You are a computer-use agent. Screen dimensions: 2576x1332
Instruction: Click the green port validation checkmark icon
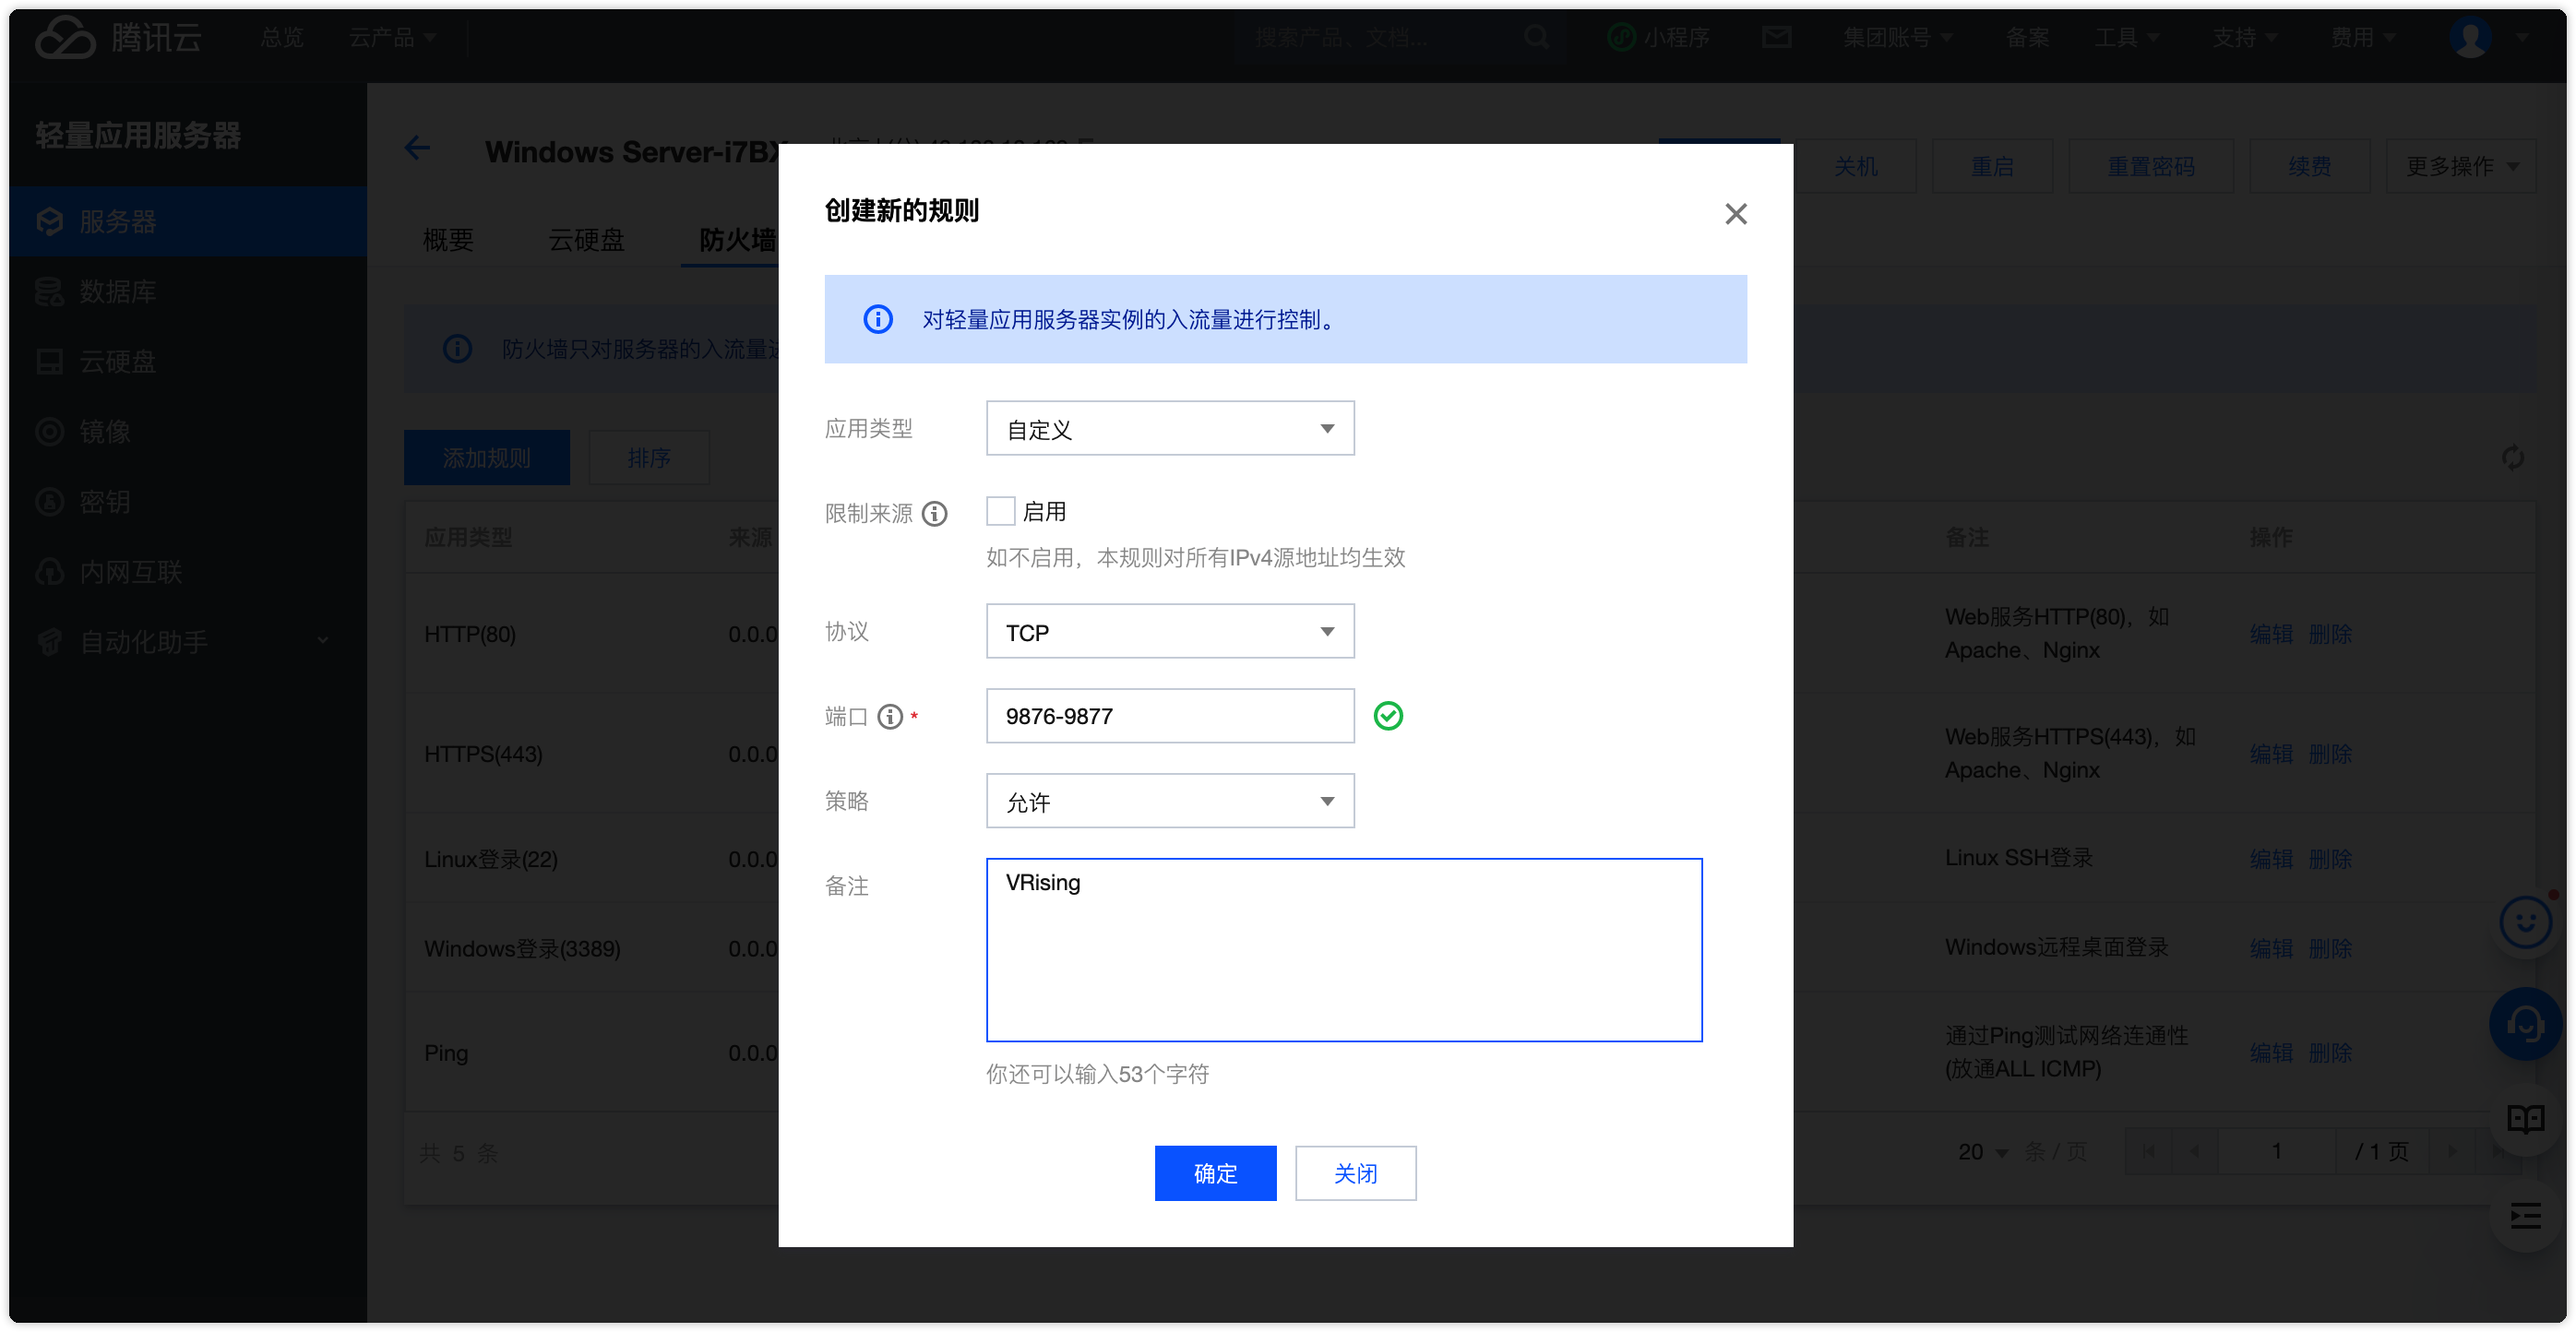pos(1388,716)
